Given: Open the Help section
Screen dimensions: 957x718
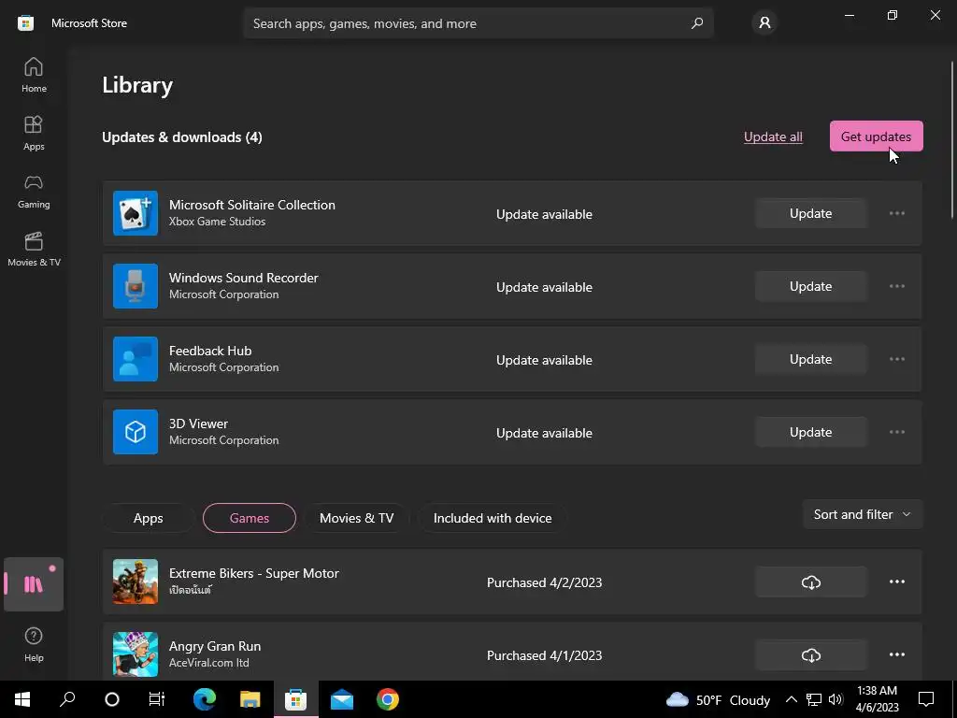Looking at the screenshot, I should pos(34,645).
